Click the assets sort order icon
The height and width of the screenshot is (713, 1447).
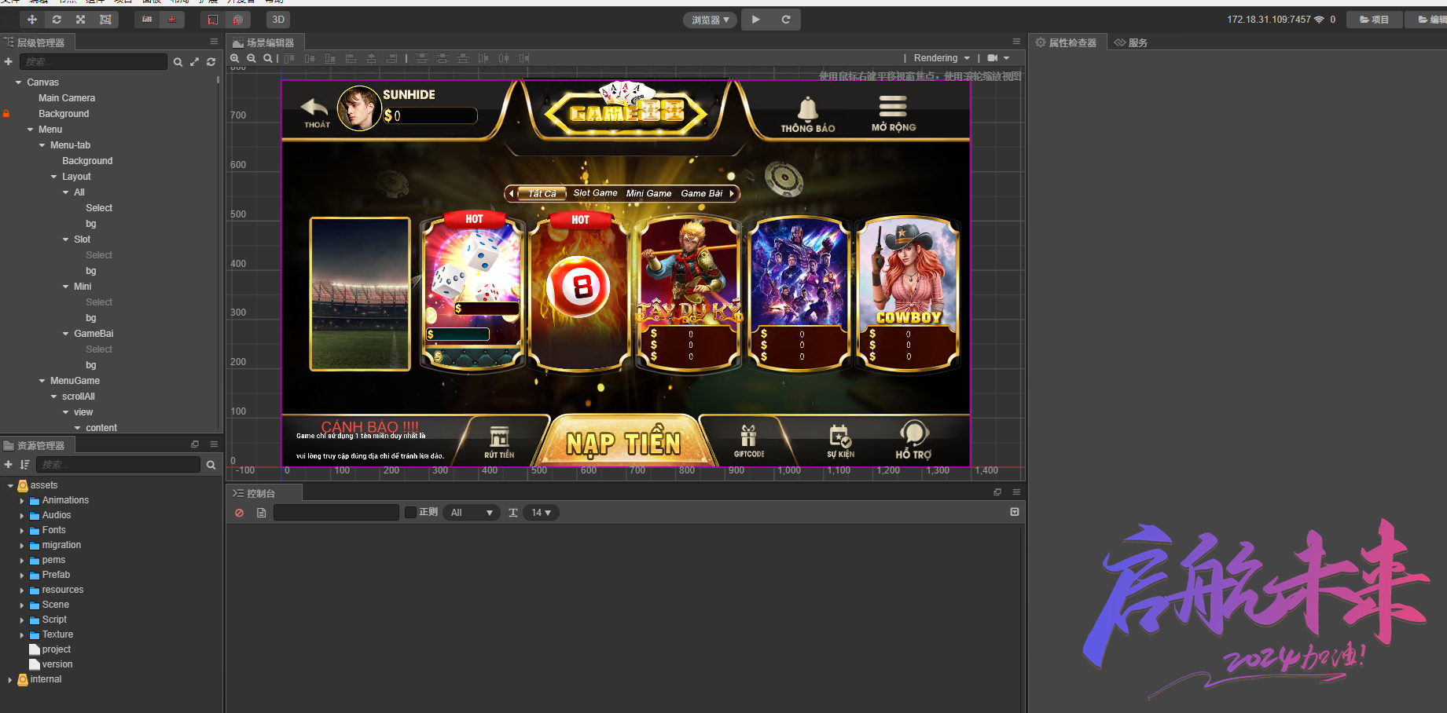tap(25, 465)
